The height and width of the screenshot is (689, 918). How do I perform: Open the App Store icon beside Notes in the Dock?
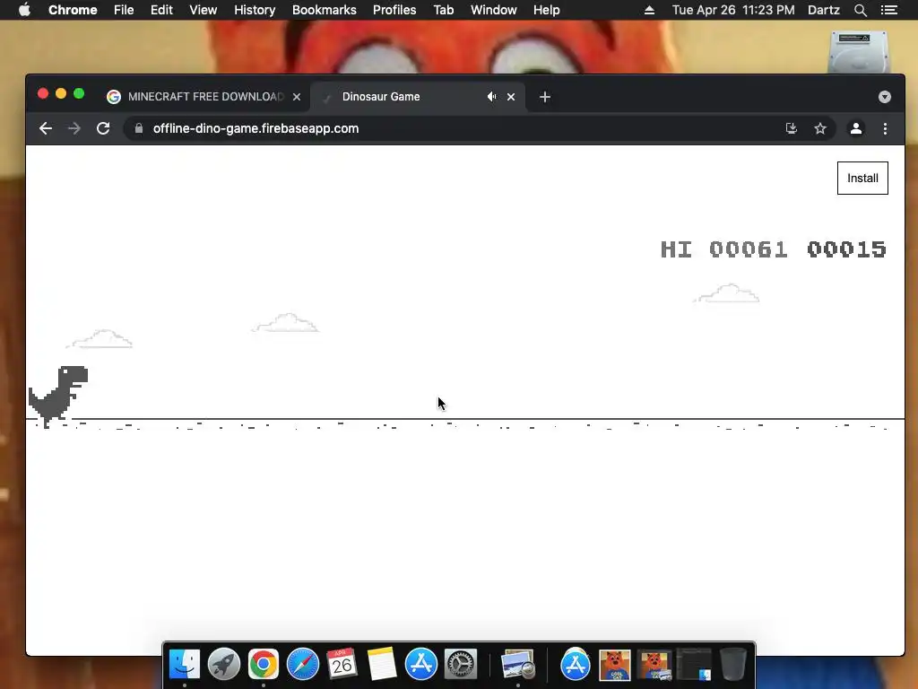[x=421, y=665]
